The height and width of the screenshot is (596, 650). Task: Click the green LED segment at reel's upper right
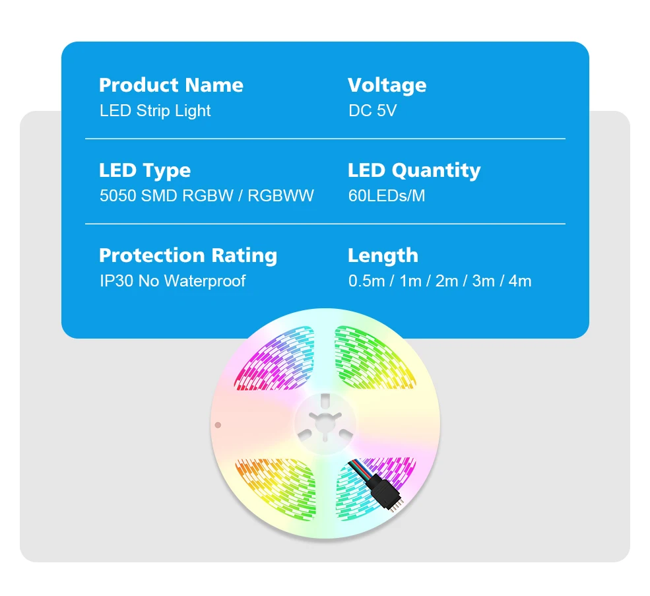374,358
